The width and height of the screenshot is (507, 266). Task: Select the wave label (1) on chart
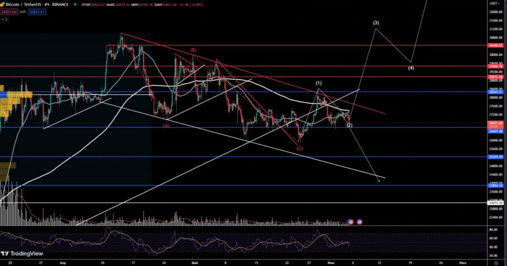tap(319, 83)
